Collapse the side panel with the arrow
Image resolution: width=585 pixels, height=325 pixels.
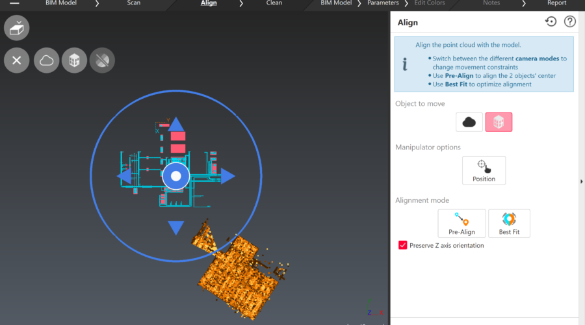pyautogui.click(x=581, y=181)
